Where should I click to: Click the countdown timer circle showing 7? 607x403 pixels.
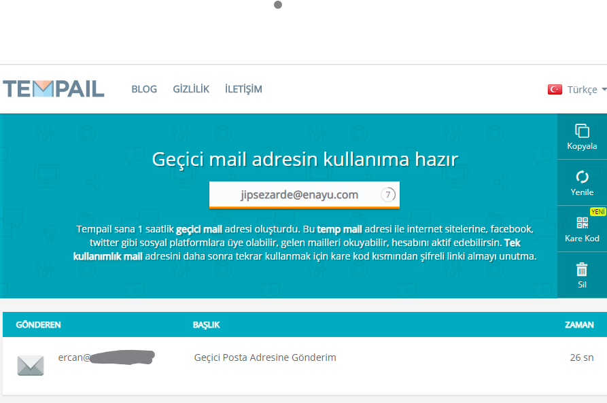click(x=388, y=195)
